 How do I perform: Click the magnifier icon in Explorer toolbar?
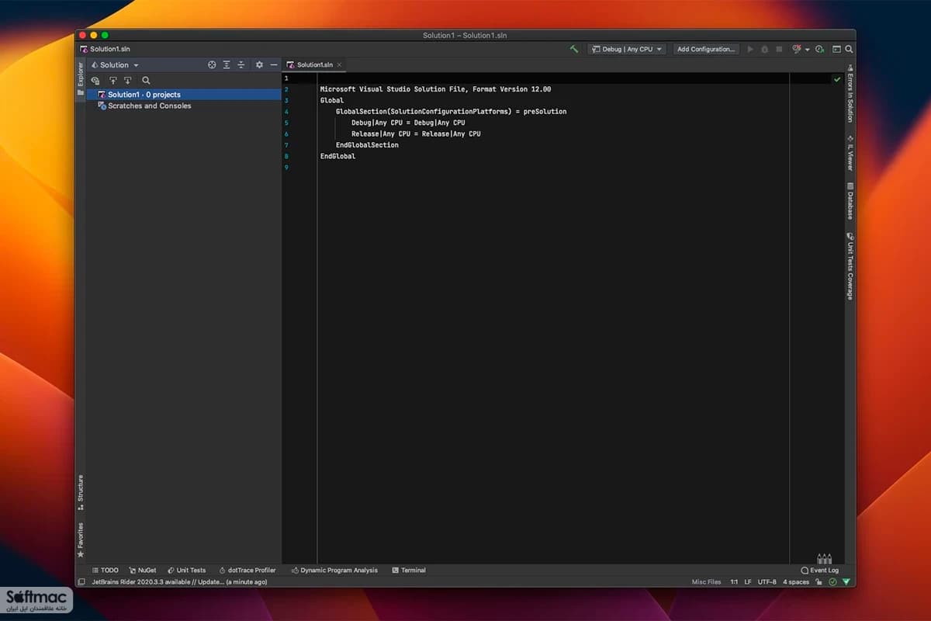tap(146, 81)
